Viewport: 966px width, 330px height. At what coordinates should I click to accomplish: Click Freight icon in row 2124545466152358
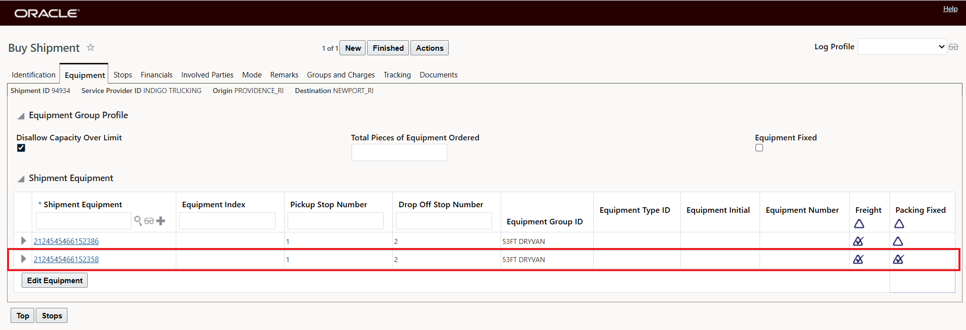[859, 260]
